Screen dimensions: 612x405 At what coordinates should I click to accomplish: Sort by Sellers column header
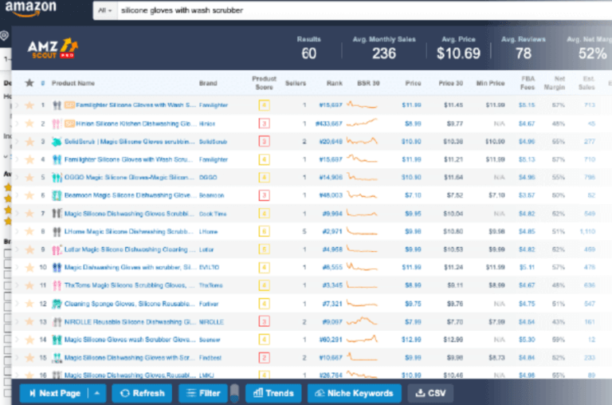coord(296,83)
